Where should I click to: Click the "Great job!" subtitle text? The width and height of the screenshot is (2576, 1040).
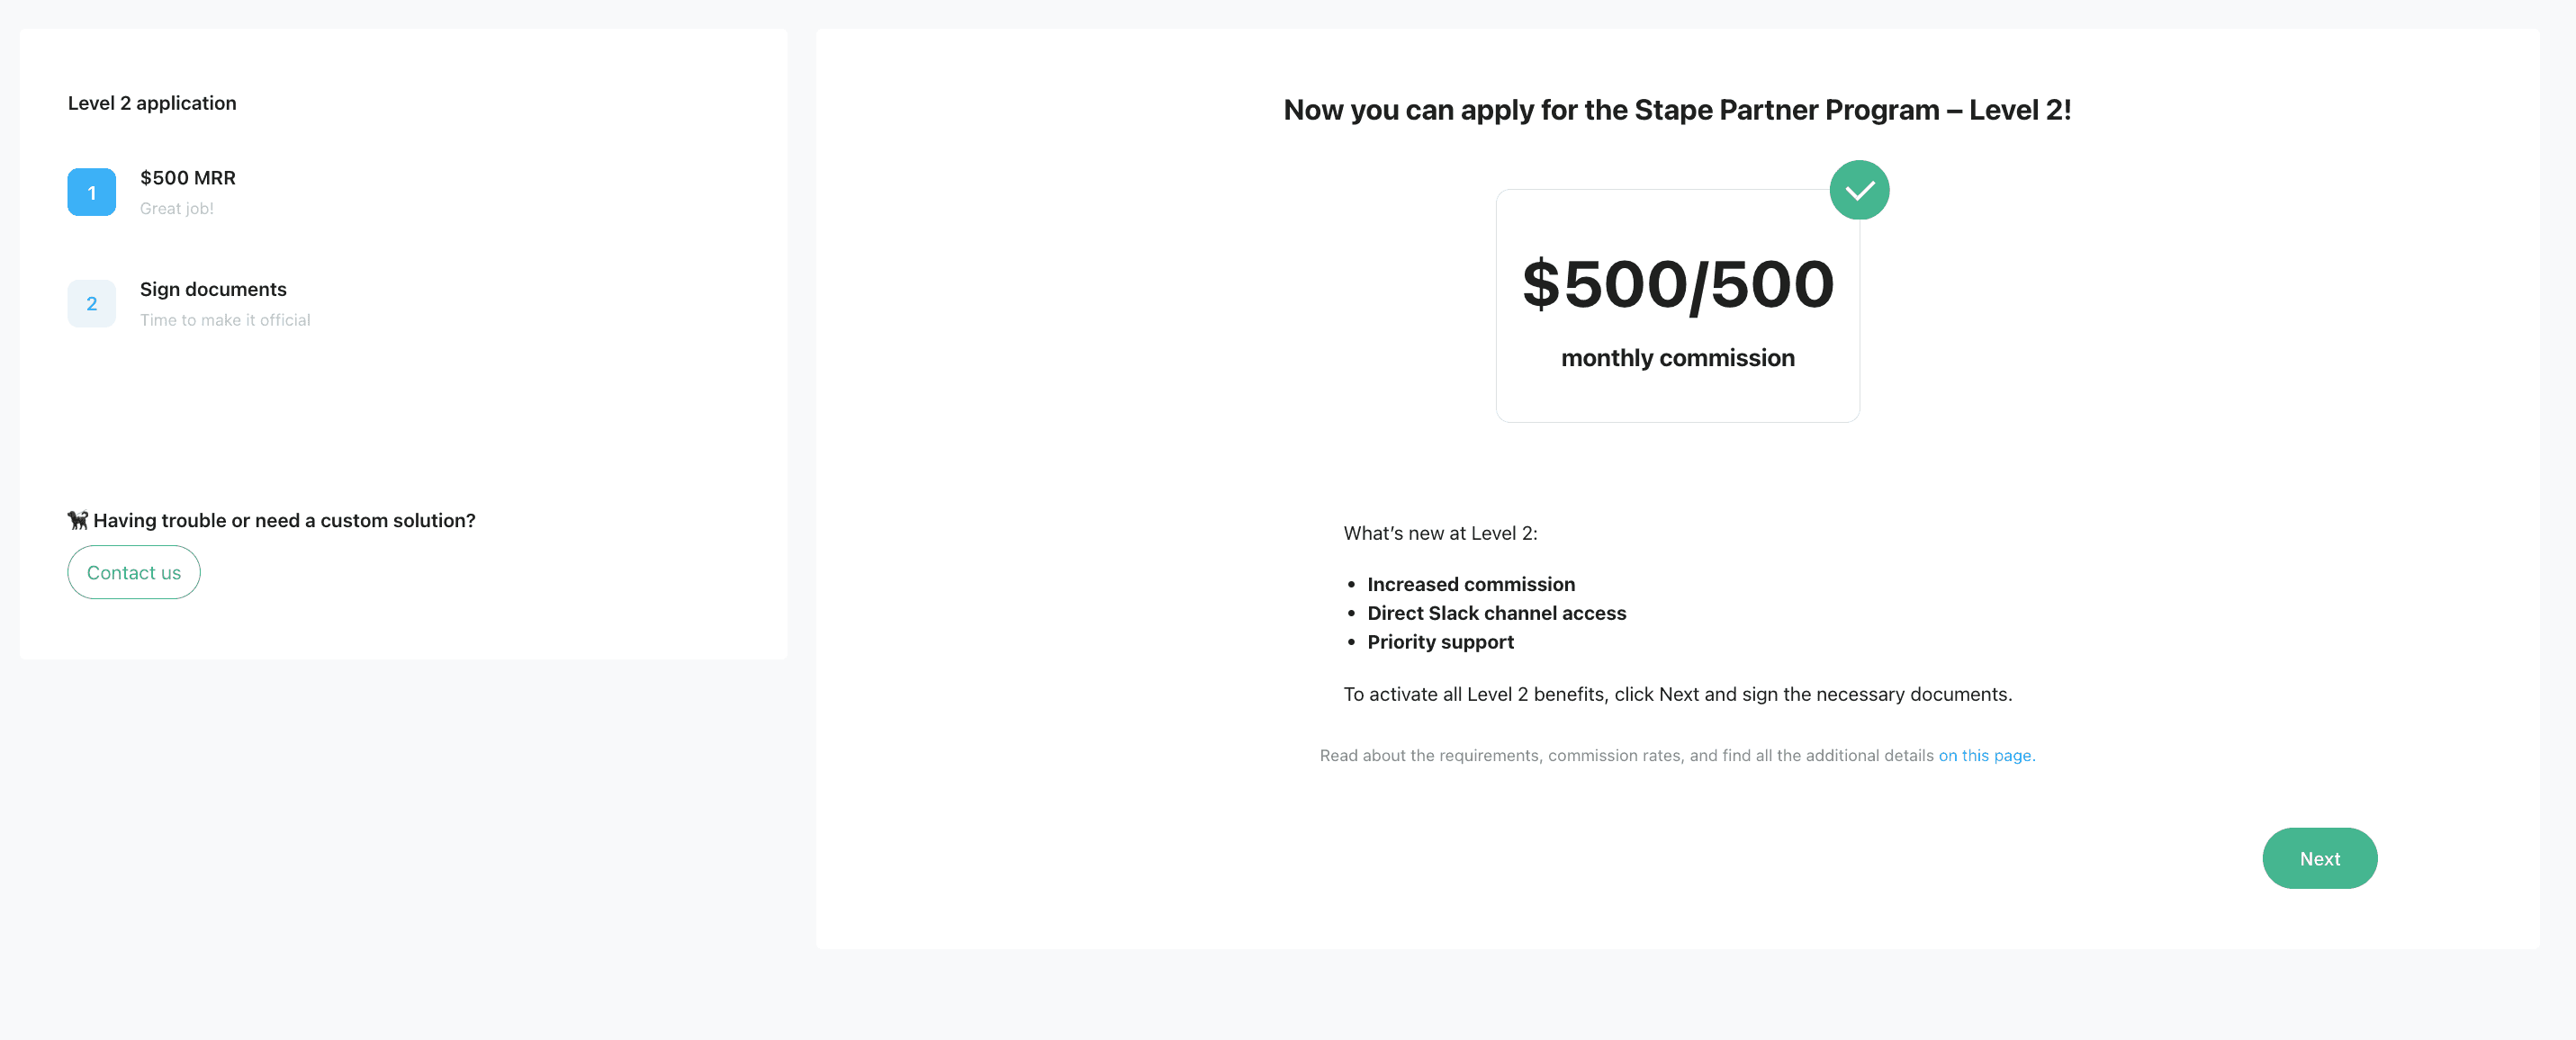pyautogui.click(x=177, y=208)
